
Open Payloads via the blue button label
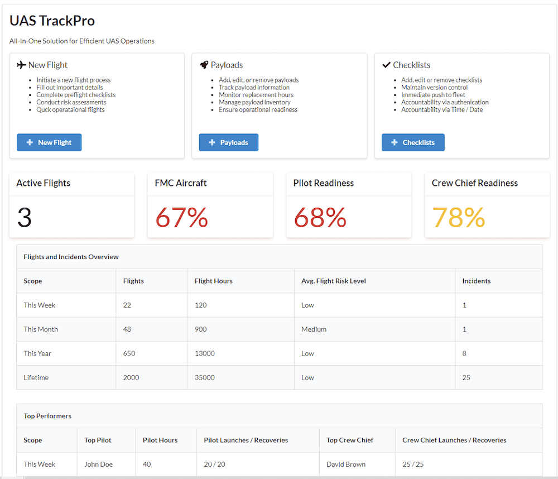point(234,142)
